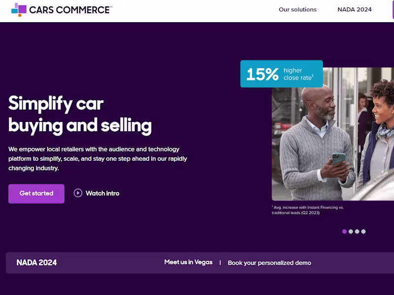Viewport: 394px width, 295px height.
Task: Click the partially visible purple button in header
Action: pos(393,10)
